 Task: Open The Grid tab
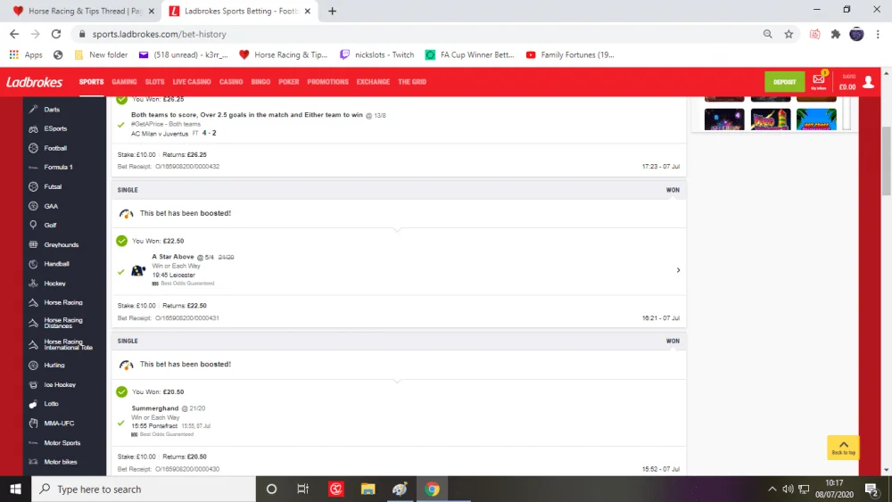[x=412, y=82]
